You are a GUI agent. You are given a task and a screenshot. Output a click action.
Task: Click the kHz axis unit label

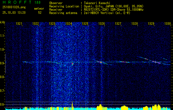2,22
